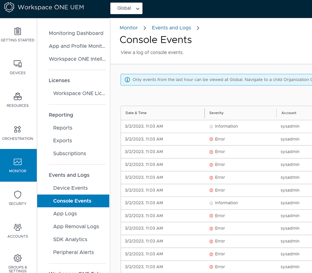
Task: Open Workspace ONE Intelligence menu item
Action: coord(77,59)
